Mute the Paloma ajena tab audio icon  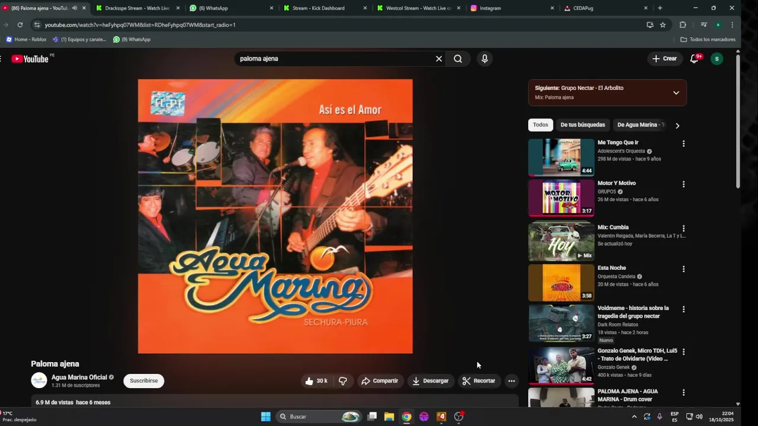point(75,8)
